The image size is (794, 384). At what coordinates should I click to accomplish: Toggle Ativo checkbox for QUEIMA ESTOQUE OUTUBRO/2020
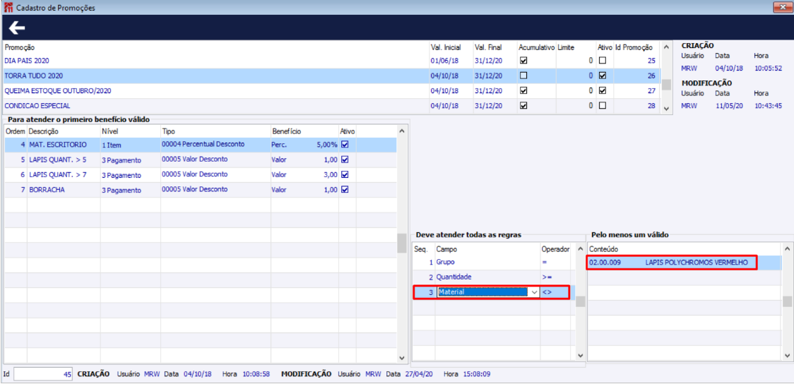point(603,90)
